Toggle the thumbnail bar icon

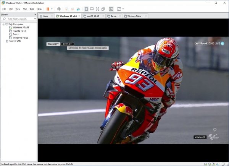click(x=92, y=9)
